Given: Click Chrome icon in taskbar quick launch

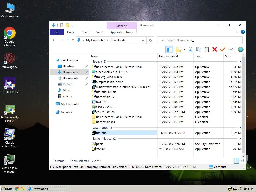Looking at the screenshot, I should [17, 189].
